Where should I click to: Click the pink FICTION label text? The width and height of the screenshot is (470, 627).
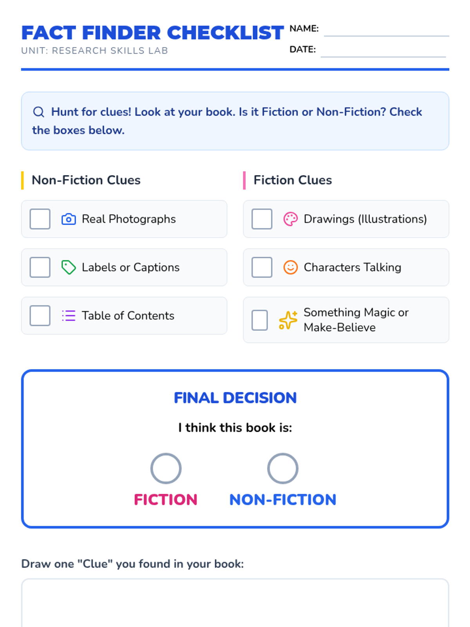pyautogui.click(x=166, y=500)
